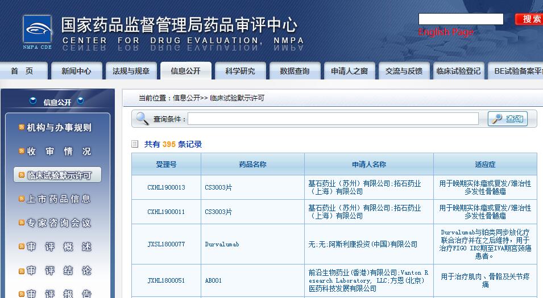Open 临床试验登记 tab
The height and width of the screenshot is (298, 543).
[458, 71]
